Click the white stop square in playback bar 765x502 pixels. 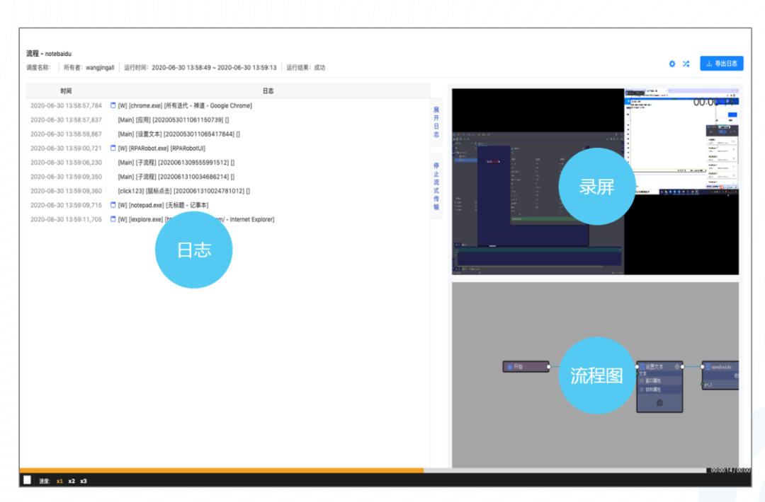pyautogui.click(x=27, y=480)
